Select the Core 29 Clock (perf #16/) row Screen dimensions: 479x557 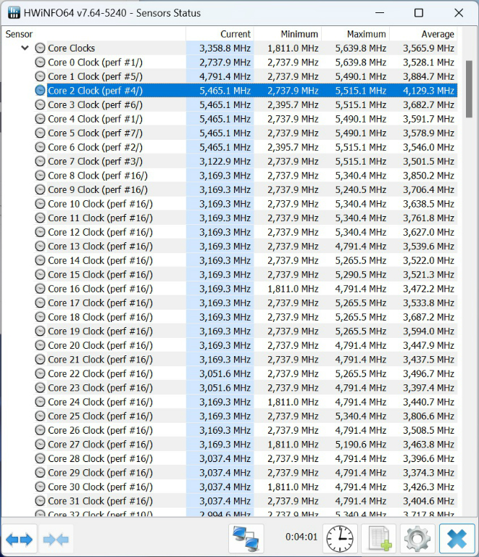(246, 473)
